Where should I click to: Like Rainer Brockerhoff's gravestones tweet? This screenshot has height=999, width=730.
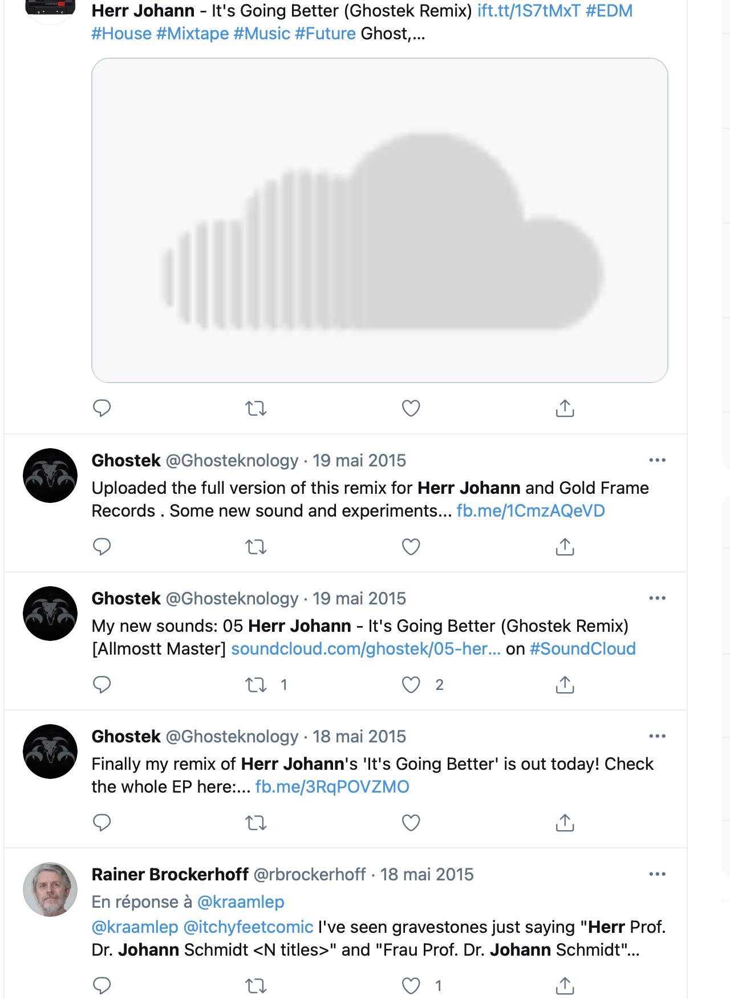(x=411, y=985)
